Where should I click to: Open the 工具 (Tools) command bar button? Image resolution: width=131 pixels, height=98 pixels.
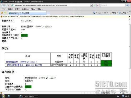pos(123,13)
